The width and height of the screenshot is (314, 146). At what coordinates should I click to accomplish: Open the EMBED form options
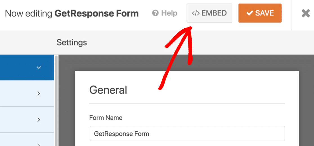(209, 13)
